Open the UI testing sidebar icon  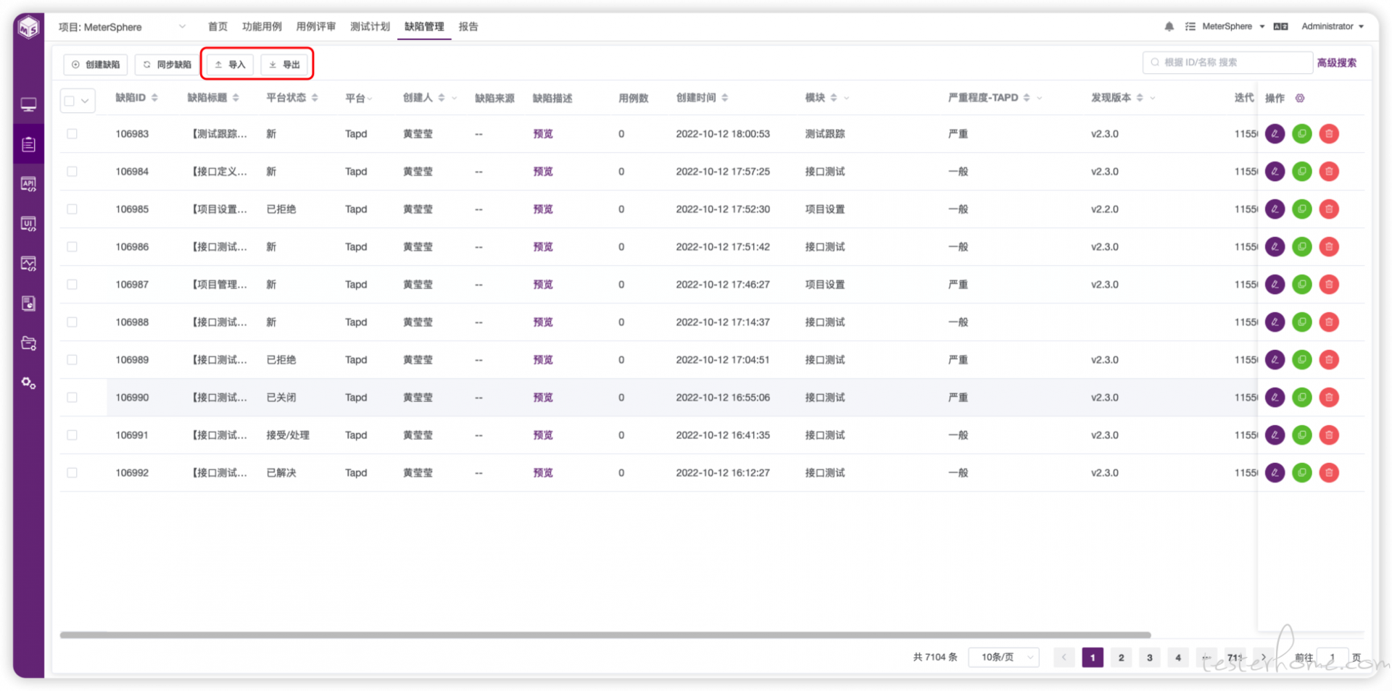pyautogui.click(x=28, y=224)
